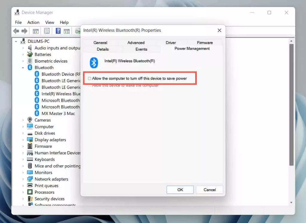Image resolution: width=306 pixels, height=223 pixels.
Task: Switch to the Advanced tab
Action: point(136,42)
